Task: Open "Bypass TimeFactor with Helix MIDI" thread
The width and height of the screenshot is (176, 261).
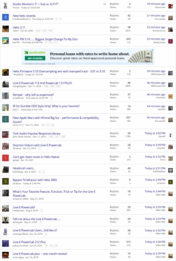Action: click(x=35, y=180)
